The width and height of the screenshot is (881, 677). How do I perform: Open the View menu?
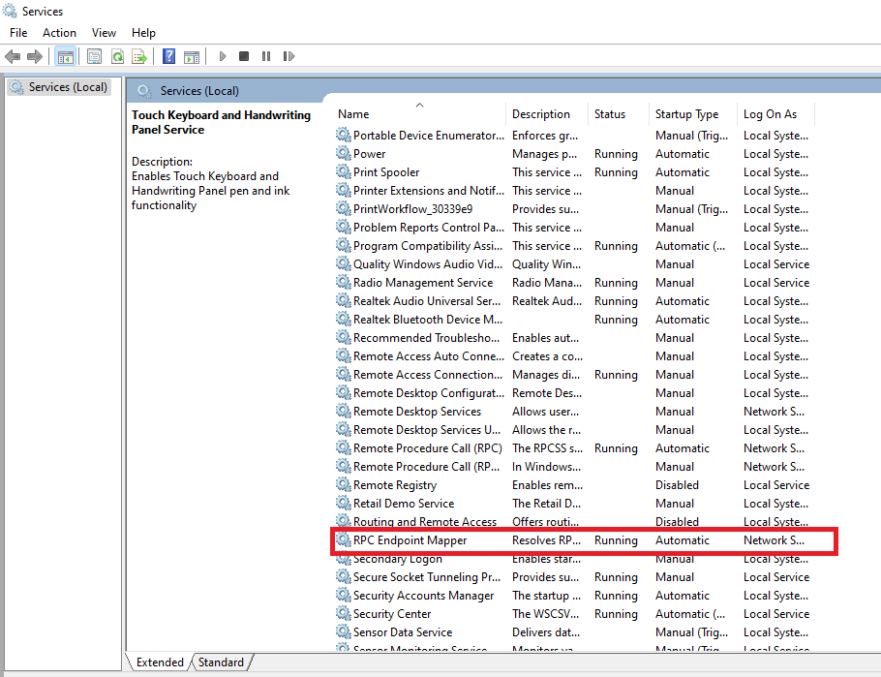[104, 33]
